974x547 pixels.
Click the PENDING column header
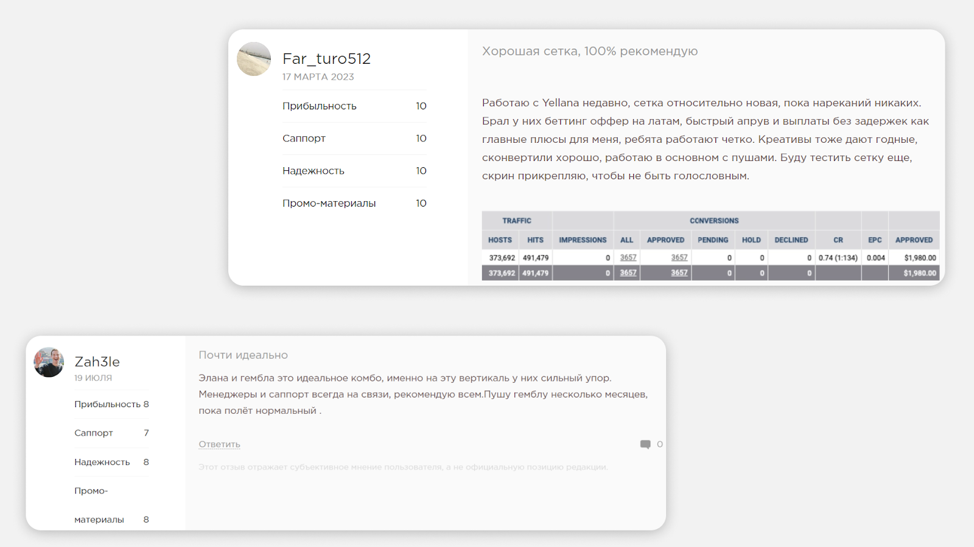coord(713,240)
